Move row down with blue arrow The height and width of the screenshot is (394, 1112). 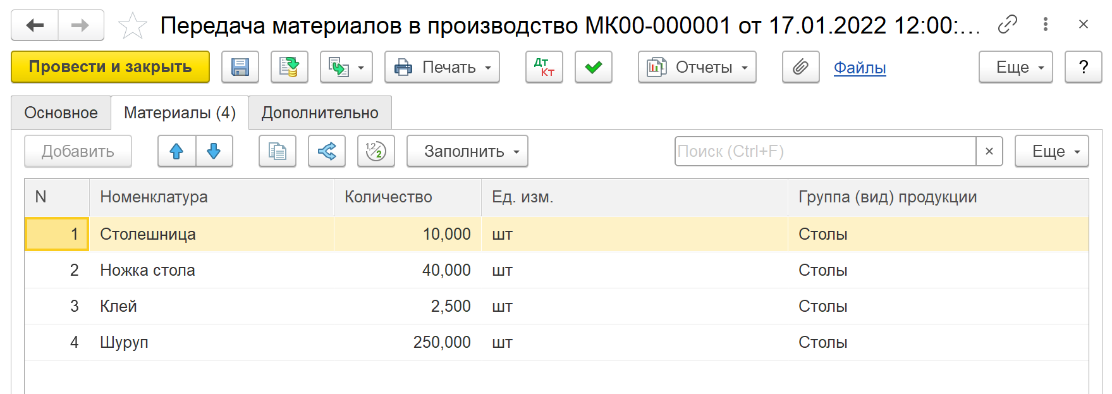(x=214, y=151)
